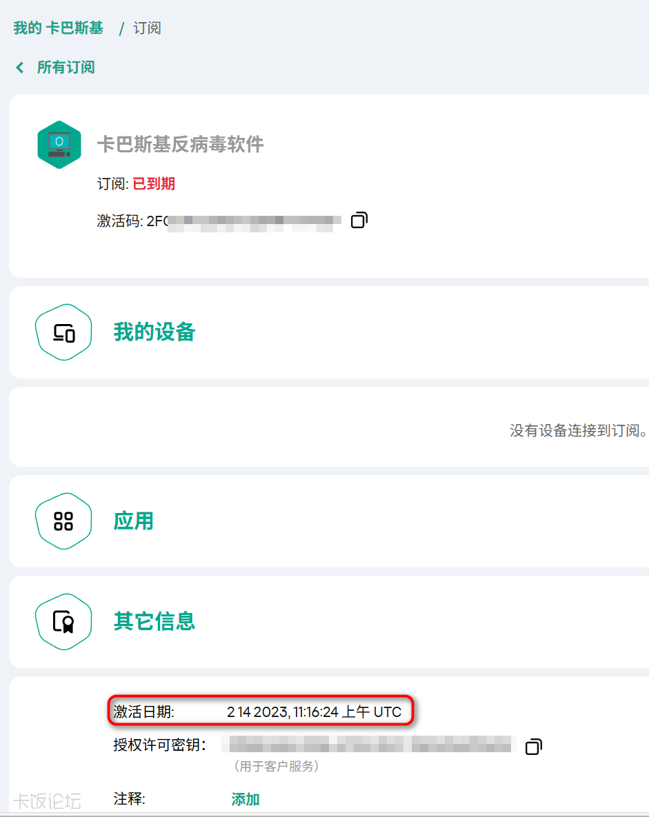Screen dimensions: 649x817
Task: Click the red 已到期 expired status
Action: tap(154, 183)
